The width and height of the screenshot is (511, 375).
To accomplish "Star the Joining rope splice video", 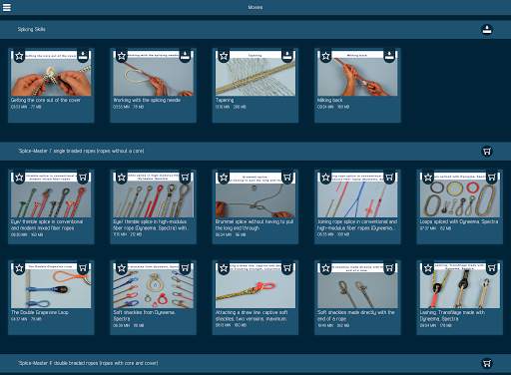I will click(x=325, y=178).
